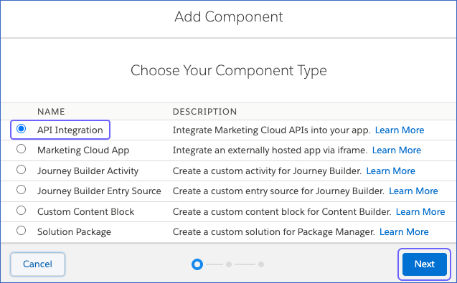The height and width of the screenshot is (283, 457).
Task: Pick the Solution Package radio button
Action: pos(21,231)
